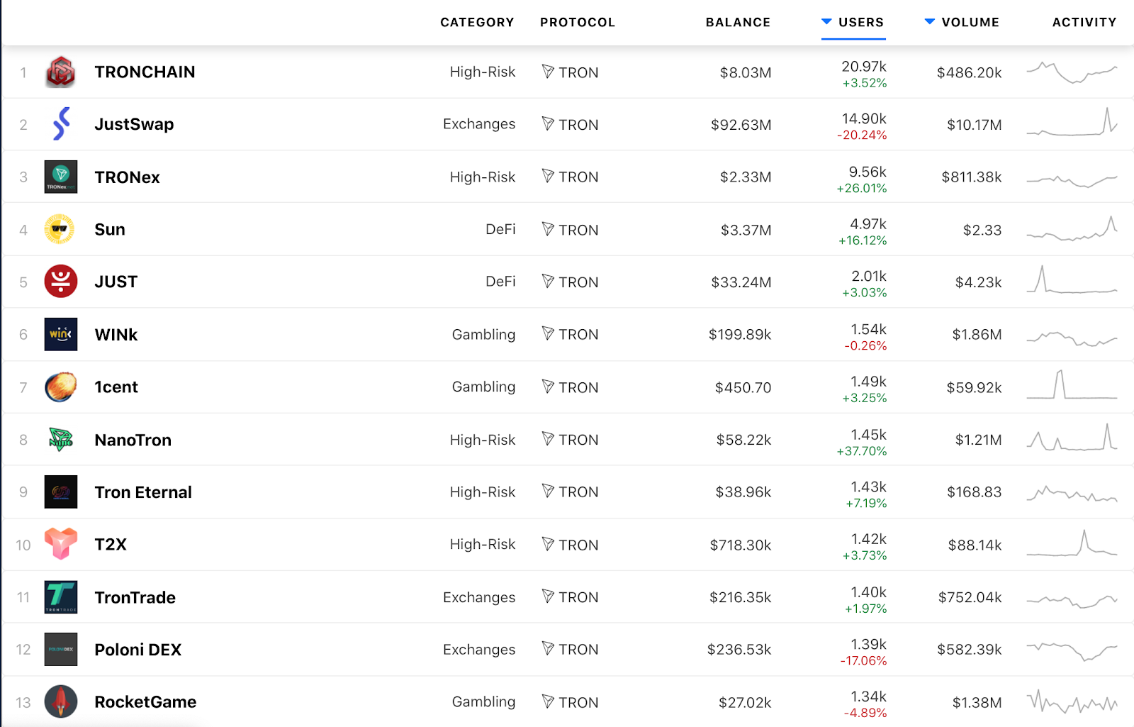Click the ACTIVITY column header
Viewport: 1134px width, 727px height.
(x=1084, y=23)
